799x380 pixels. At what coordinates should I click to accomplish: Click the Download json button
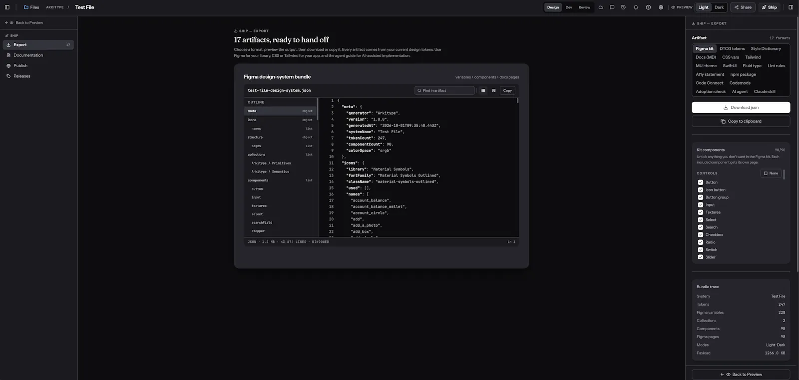[741, 107]
